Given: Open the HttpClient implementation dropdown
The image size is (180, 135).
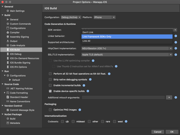Looking at the screenshot, I should click(x=127, y=48).
